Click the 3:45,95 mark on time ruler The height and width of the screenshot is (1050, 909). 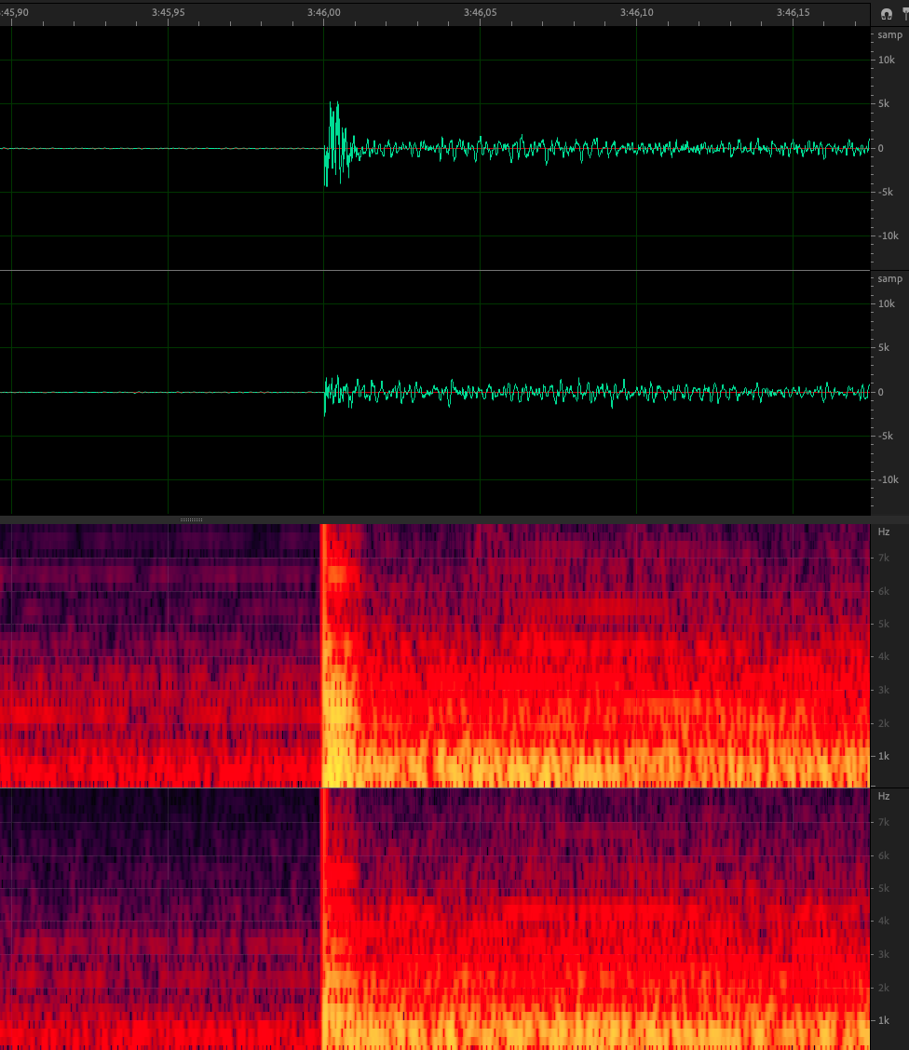click(x=168, y=12)
